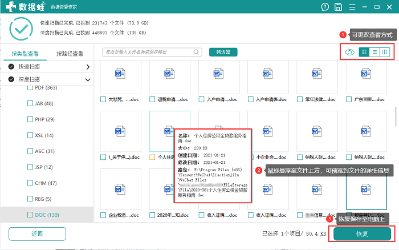Screen dimensions: 399x250
Task: Check the PDF (363) file type
Action: click(x=30, y=88)
